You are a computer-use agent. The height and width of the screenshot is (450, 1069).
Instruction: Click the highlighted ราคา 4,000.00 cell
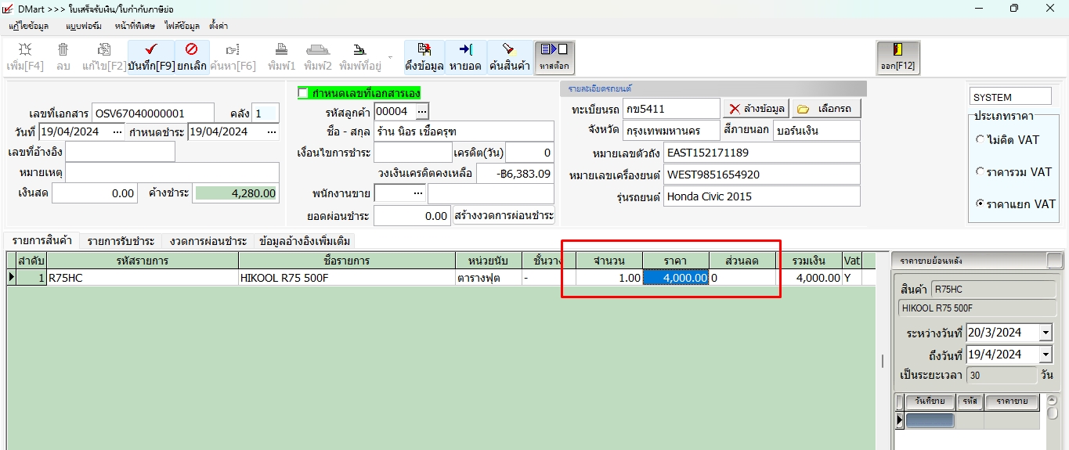(x=676, y=278)
